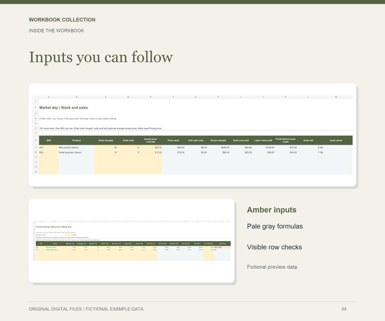
Task: Click row number 14 in the Market day sheet
Action: coord(35,172)
